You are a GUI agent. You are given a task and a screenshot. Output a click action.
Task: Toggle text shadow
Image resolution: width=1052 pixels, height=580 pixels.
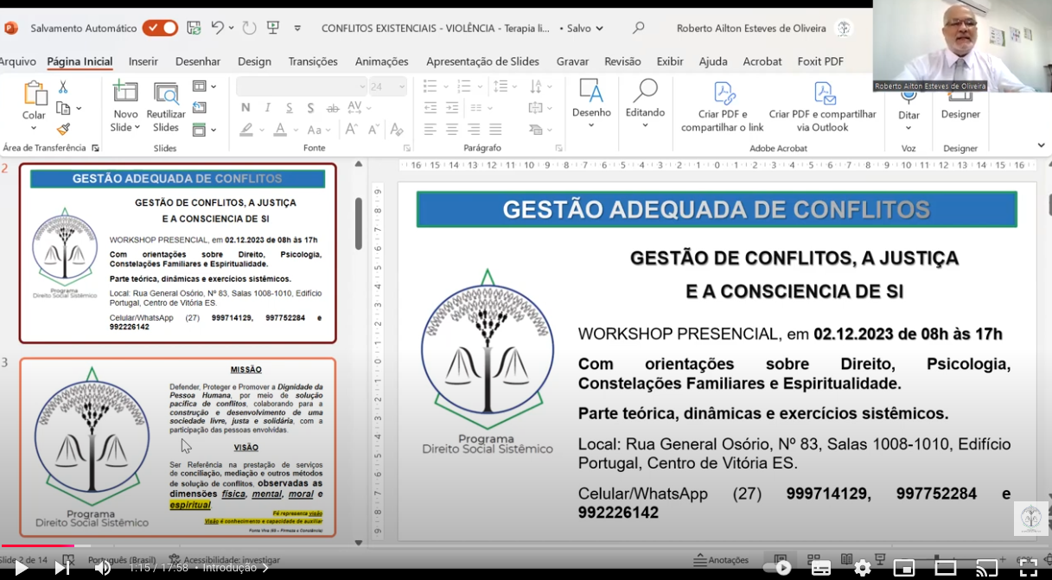pos(311,108)
